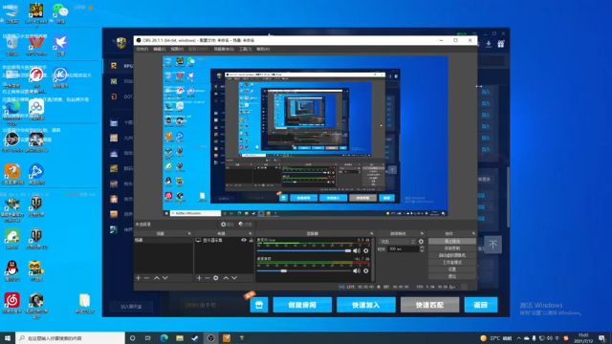The width and height of the screenshot is (612, 344).
Task: Toggle visibility eye of display capture source
Action: (244, 240)
